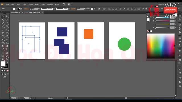The width and height of the screenshot is (182, 102).
Task: Select the Magic Wand tool
Action: (x=3, y=20)
